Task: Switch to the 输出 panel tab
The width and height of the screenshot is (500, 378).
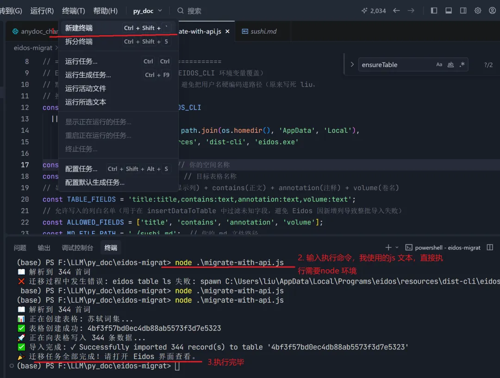Action: [x=44, y=248]
